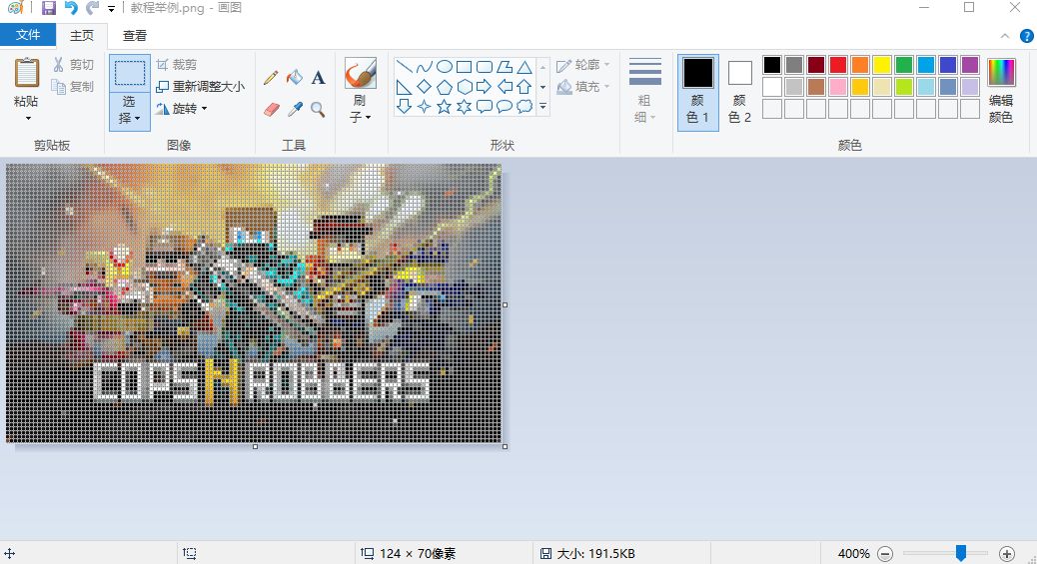Click the zoom in plus button
Viewport: 1037px width, 564px height.
coord(1006,553)
